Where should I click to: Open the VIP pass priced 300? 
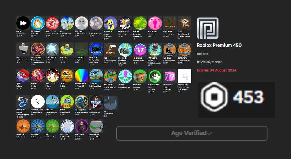[96, 102]
